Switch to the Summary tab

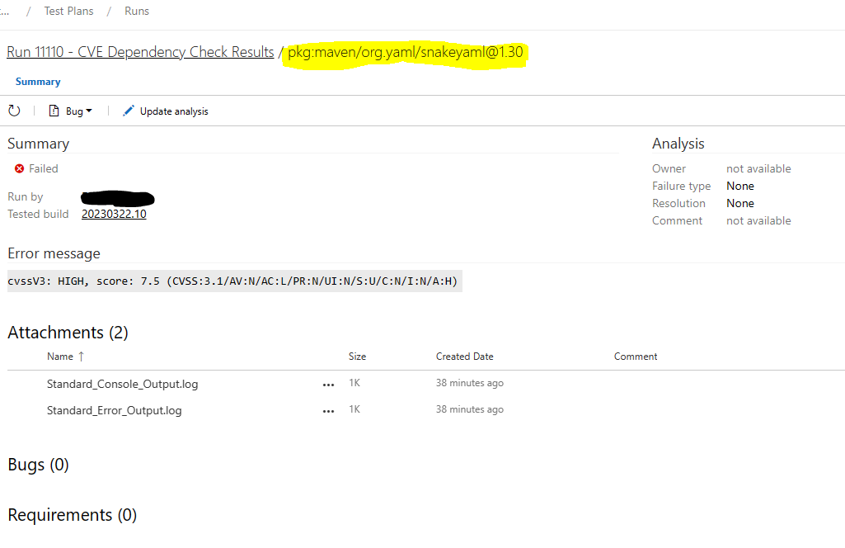pyautogui.click(x=38, y=81)
